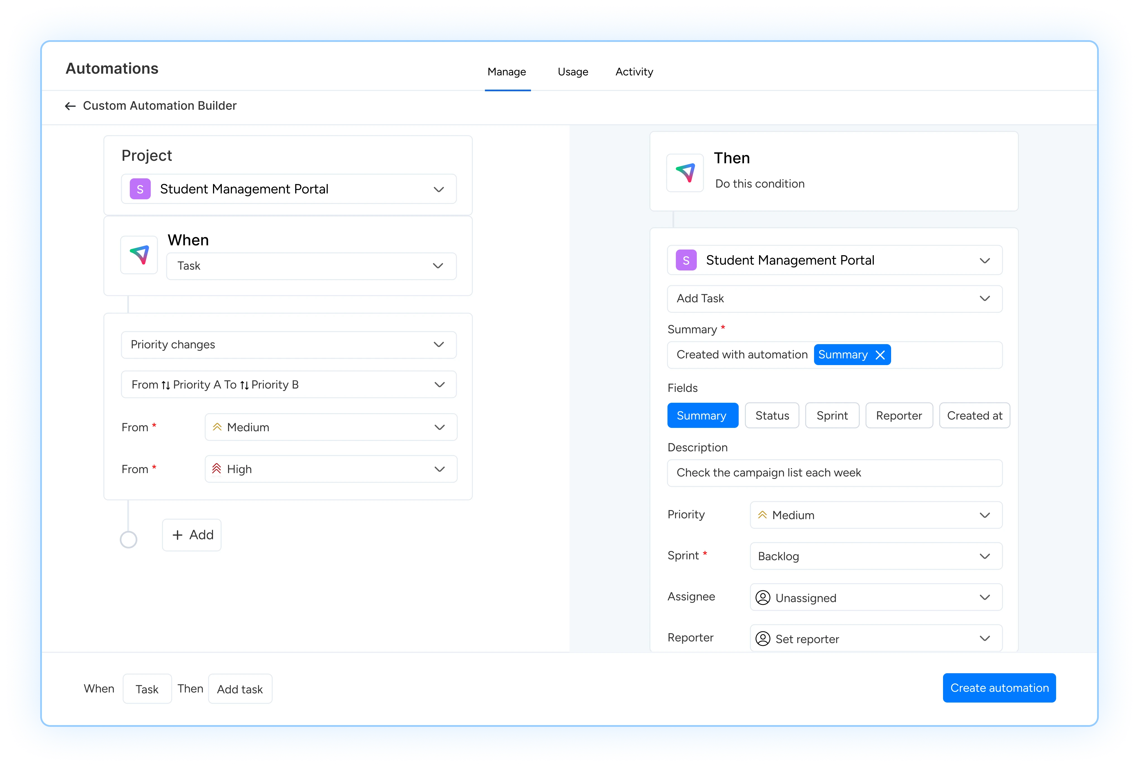The width and height of the screenshot is (1139, 767).
Task: Switch to the Activity tab
Action: [634, 72]
